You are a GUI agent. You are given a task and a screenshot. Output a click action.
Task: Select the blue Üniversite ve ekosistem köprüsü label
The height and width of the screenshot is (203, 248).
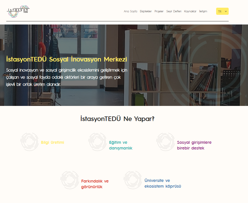click(x=163, y=183)
